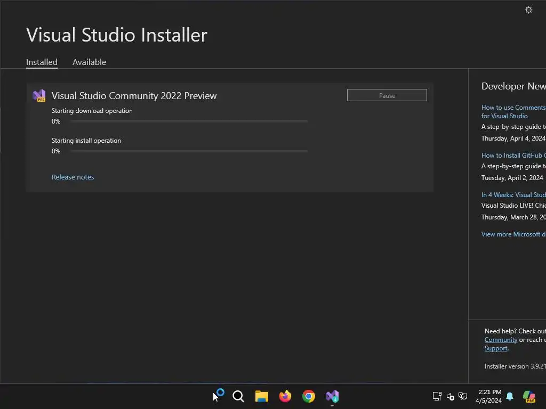This screenshot has width=546, height=409.
Task: Click 'Visual Studio Installer' heading
Action: 117,35
